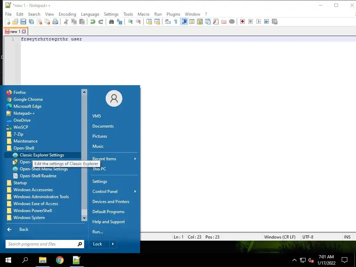
Task: Click the Redo toolbar icon
Action: [x=101, y=22]
